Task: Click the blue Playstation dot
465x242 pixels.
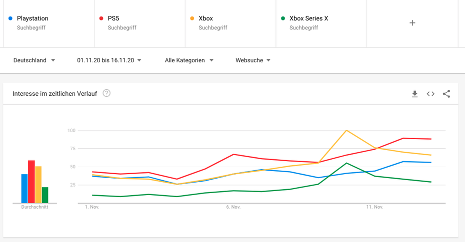Action: 10,18
